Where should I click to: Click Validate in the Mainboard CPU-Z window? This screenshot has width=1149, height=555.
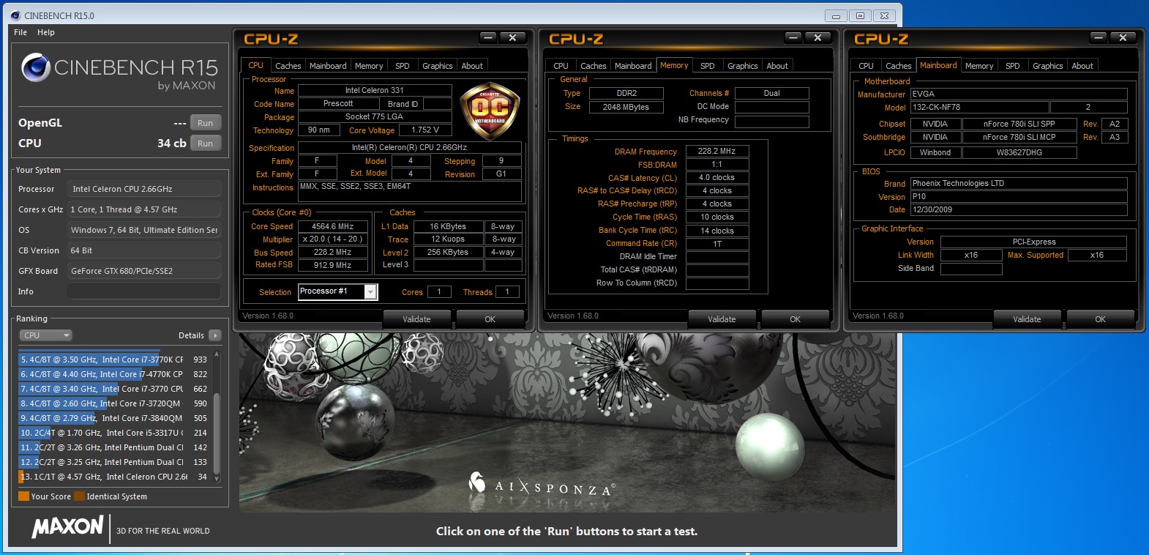coord(1027,319)
